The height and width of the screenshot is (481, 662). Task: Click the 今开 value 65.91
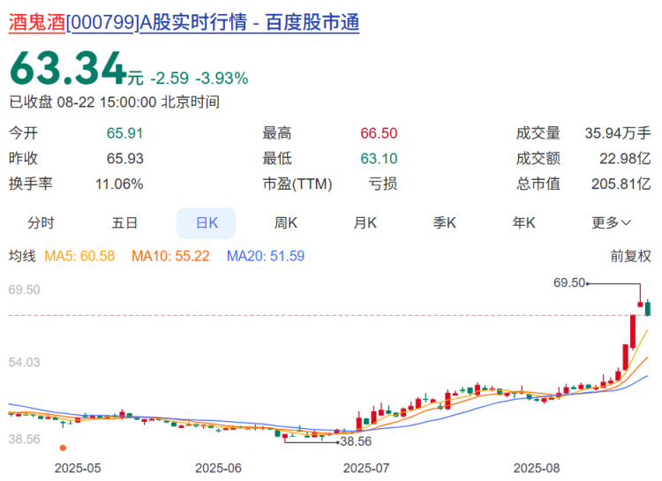[125, 133]
